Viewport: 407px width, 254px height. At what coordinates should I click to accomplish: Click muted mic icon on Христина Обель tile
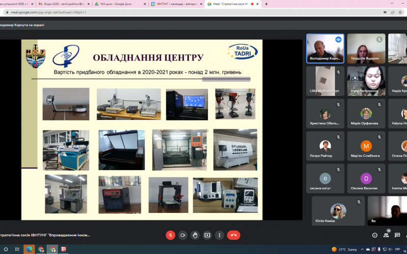(x=338, y=105)
